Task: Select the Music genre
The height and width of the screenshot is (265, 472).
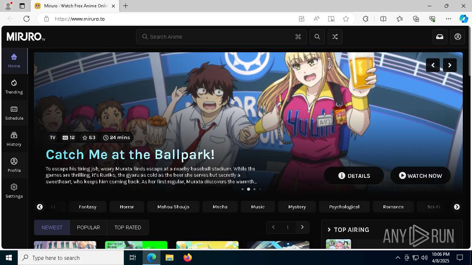Action: point(258,207)
